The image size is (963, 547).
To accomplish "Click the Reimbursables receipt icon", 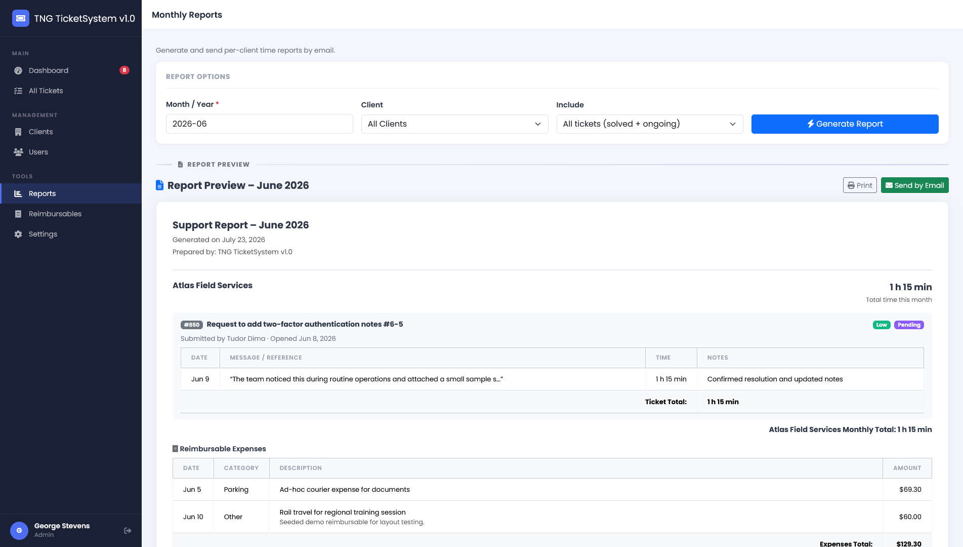I will click(18, 214).
